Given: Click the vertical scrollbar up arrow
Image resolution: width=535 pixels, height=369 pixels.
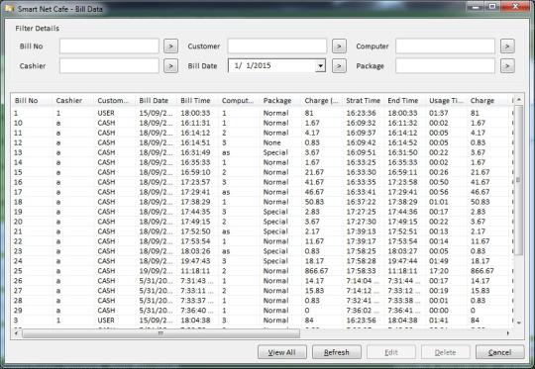Looking at the screenshot, I should [x=518, y=100].
